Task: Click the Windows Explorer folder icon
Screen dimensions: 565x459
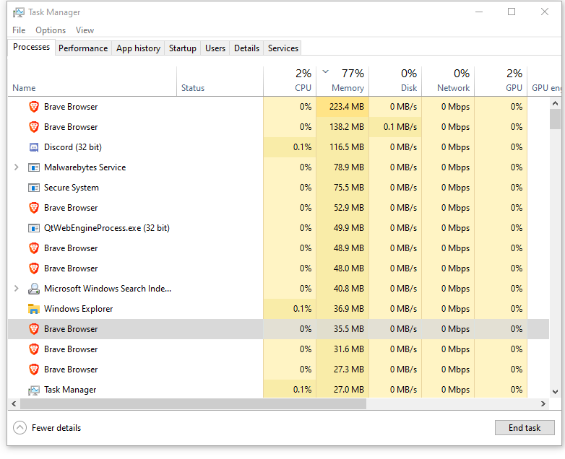Action: click(x=34, y=309)
